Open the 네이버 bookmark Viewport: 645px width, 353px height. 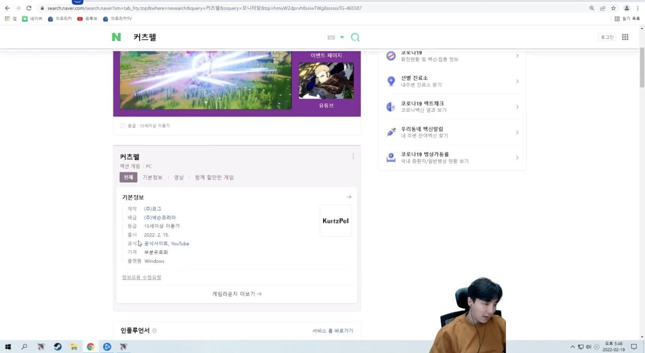32,19
